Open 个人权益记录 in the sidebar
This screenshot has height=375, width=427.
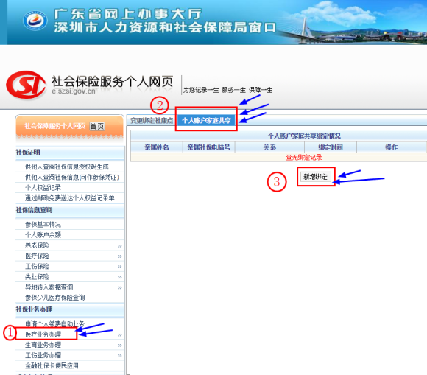43,187
